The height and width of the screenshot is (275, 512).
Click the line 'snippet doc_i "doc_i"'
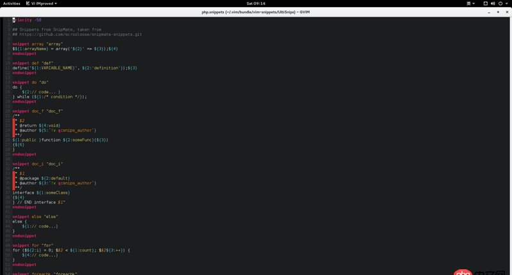(38, 164)
